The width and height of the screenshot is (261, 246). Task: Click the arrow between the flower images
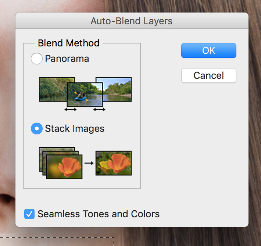click(x=89, y=163)
